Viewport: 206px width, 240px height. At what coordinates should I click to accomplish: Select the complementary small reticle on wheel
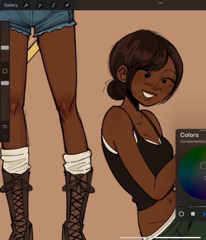(x=205, y=178)
